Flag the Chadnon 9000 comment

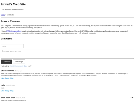pyautogui.click(x=12, y=78)
